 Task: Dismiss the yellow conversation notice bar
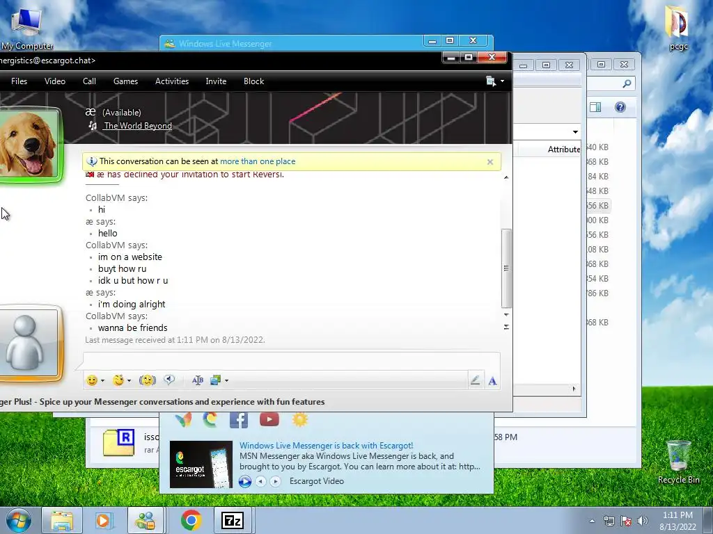pyautogui.click(x=489, y=161)
